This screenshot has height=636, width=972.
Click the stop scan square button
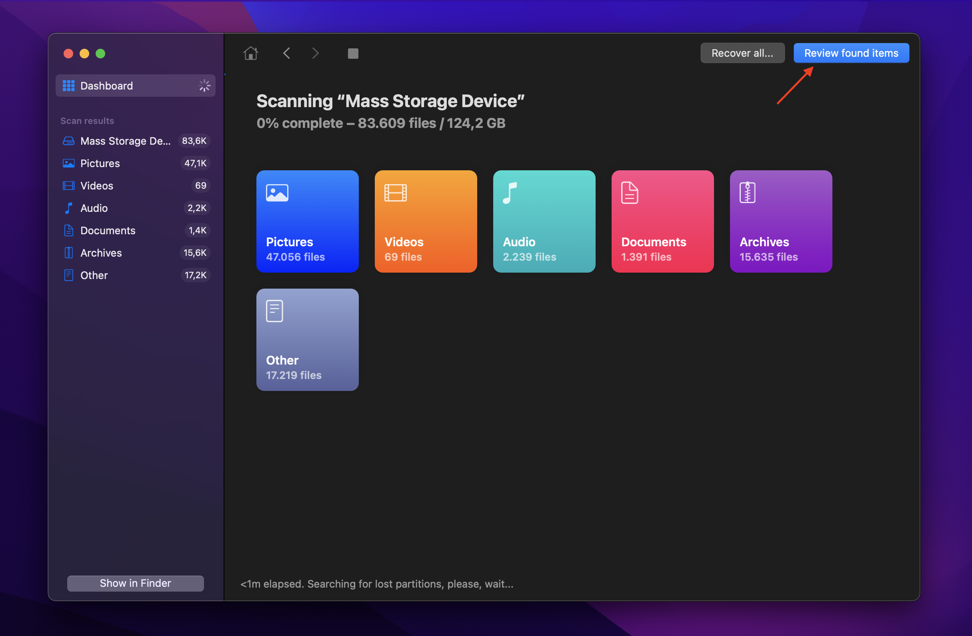tap(352, 52)
